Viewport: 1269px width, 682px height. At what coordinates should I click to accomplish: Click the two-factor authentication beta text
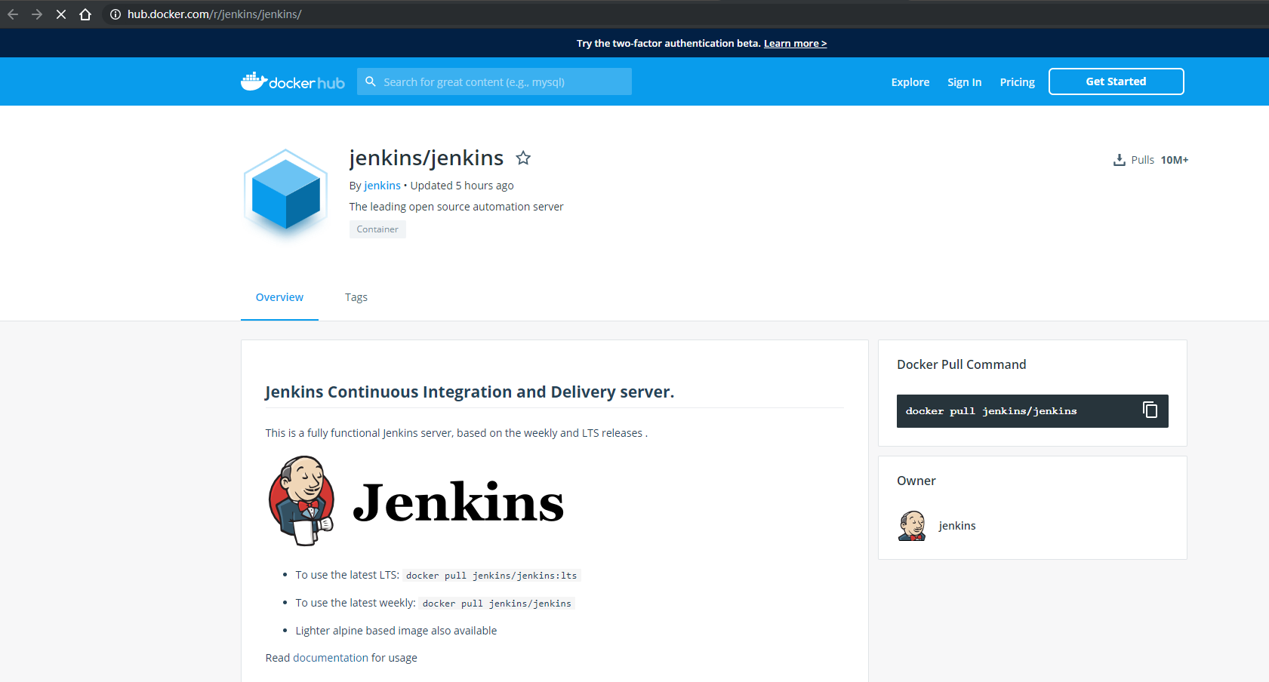tap(668, 44)
